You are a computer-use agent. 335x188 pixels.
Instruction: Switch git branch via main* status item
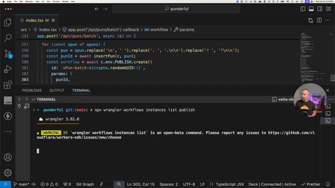21,184
